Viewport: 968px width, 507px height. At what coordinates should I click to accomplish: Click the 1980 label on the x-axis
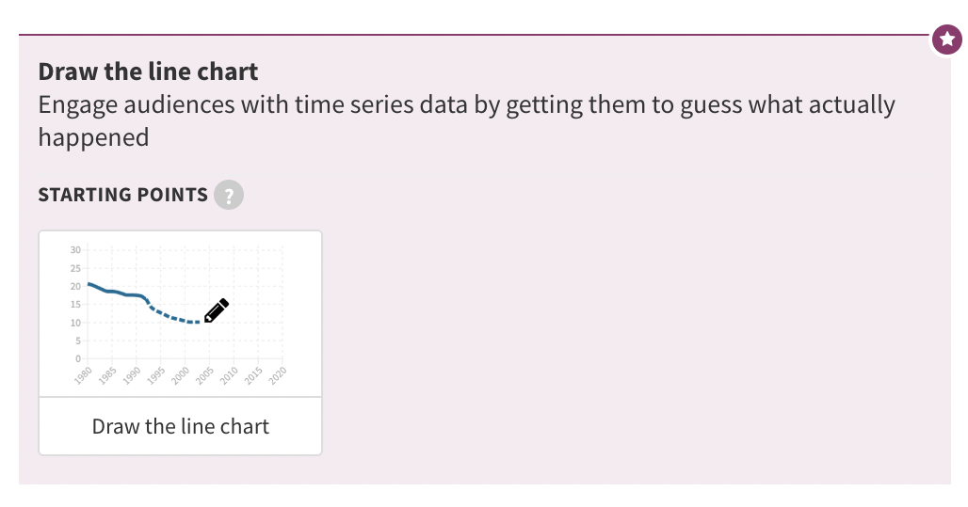coord(83,375)
